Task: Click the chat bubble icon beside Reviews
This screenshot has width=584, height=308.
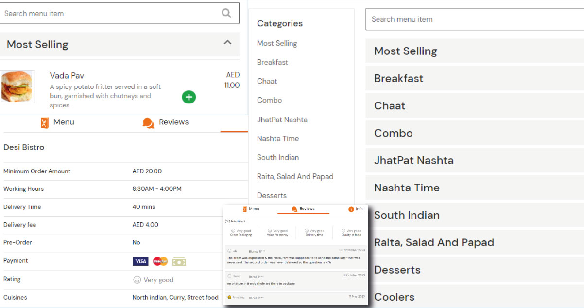Action: [148, 123]
